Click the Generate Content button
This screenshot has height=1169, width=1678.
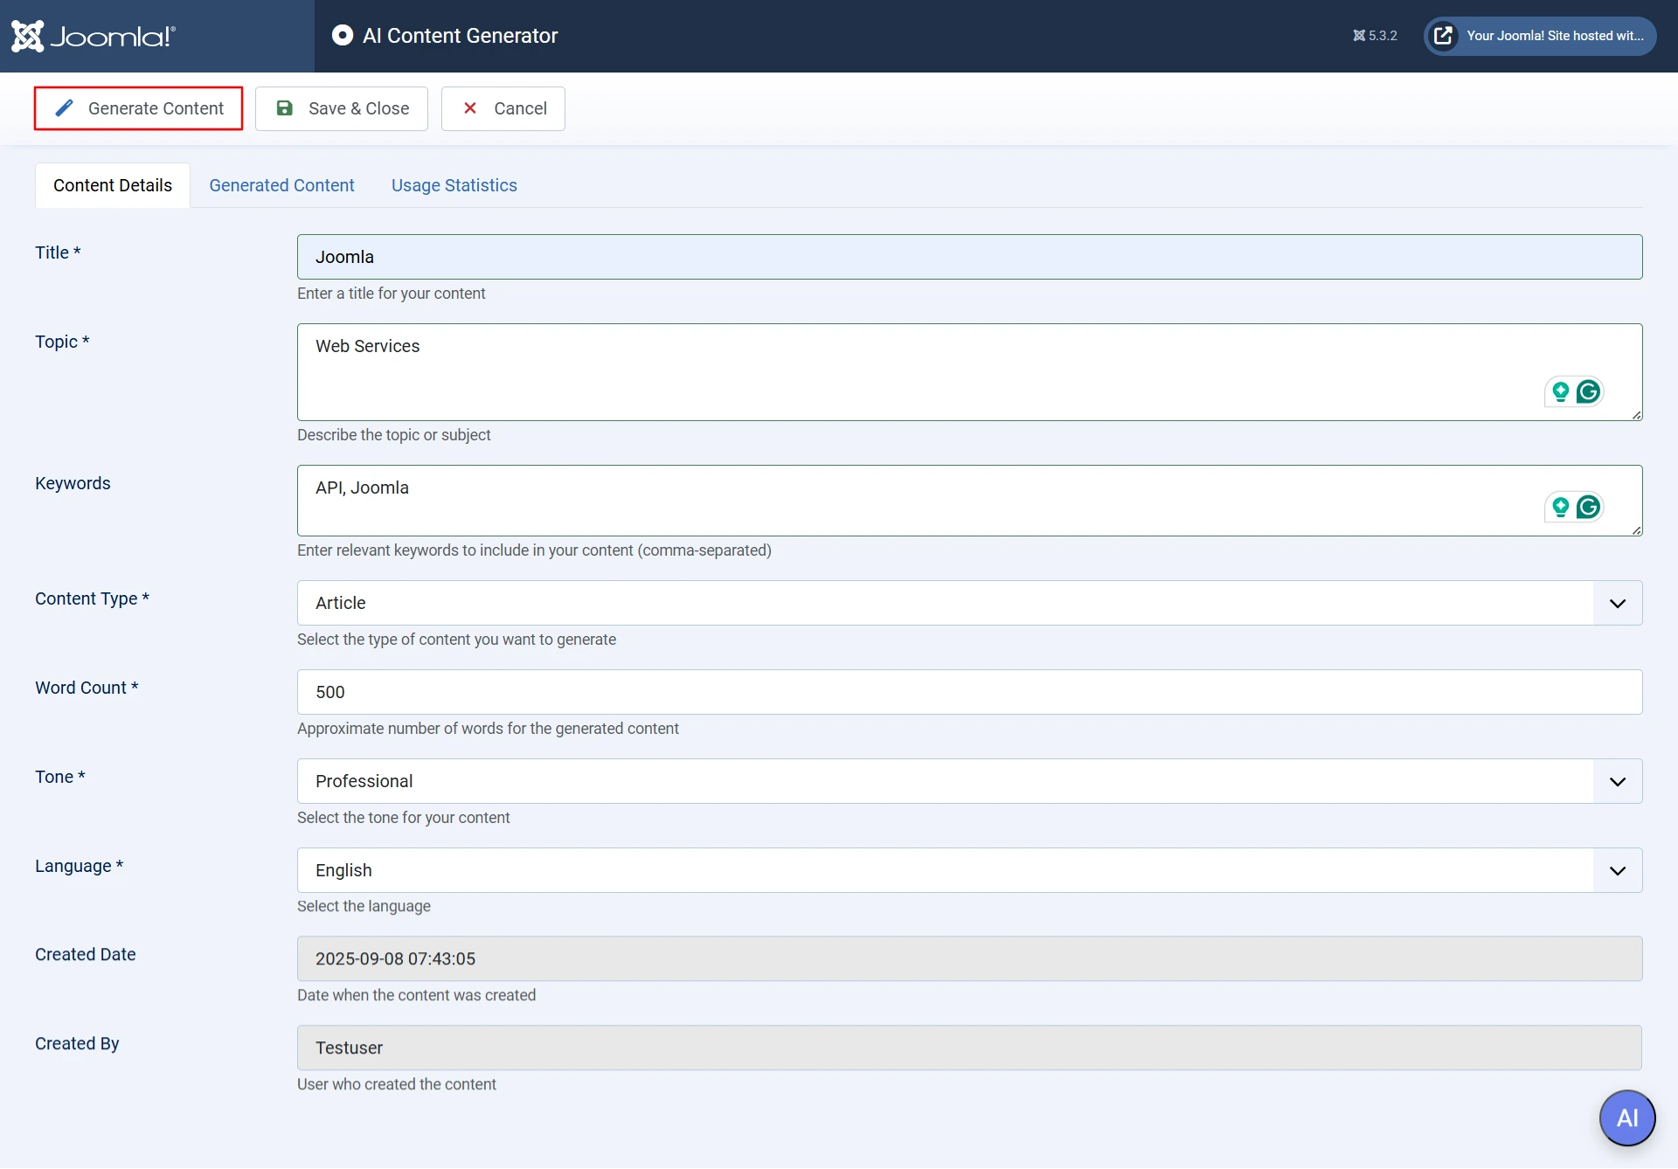pyautogui.click(x=138, y=108)
